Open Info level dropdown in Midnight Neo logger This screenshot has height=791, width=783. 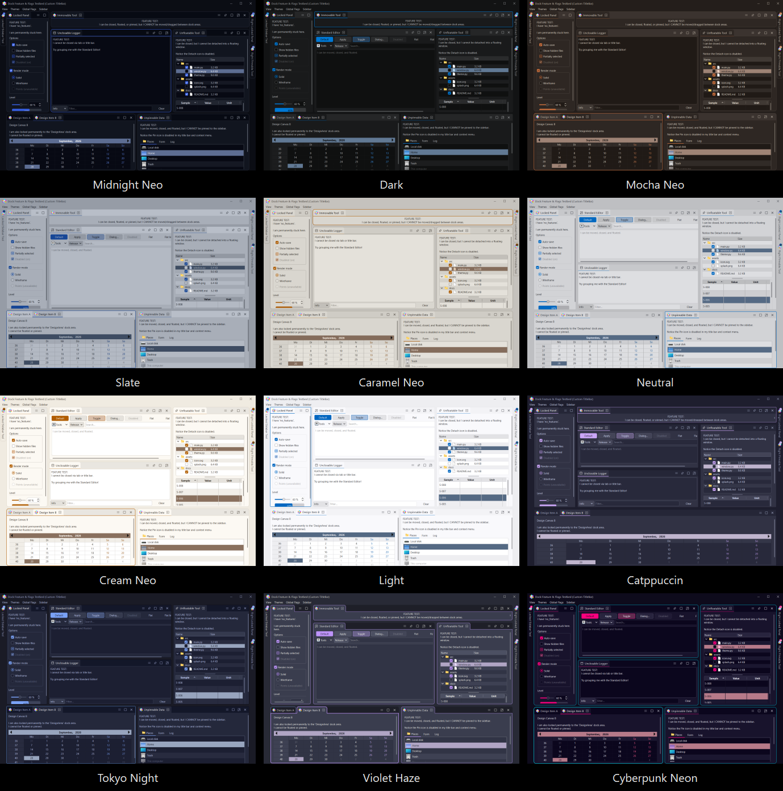pos(60,109)
